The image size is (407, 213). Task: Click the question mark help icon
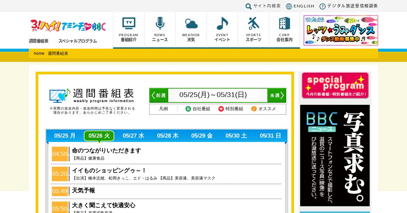323,6
